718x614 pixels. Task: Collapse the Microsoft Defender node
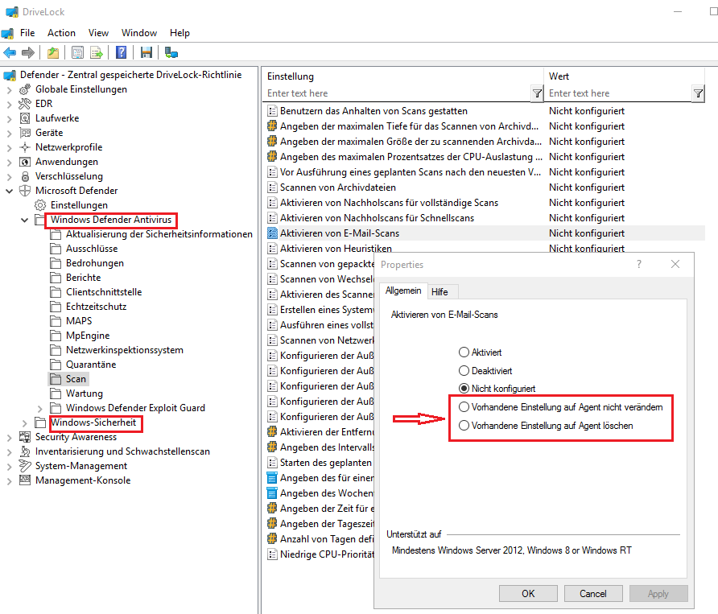click(x=9, y=191)
